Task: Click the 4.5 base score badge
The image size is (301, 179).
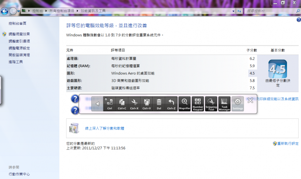Action: 277,69
